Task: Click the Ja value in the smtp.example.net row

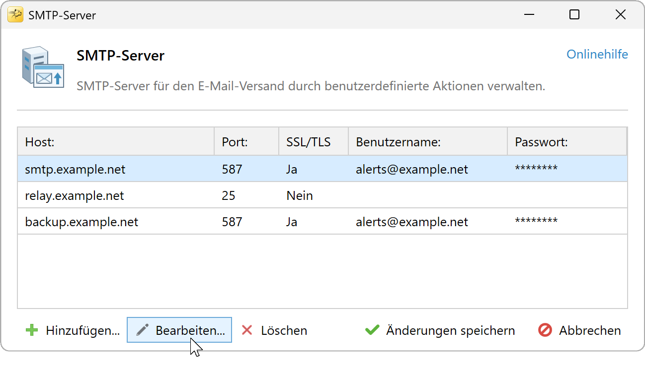Action: [x=292, y=169]
